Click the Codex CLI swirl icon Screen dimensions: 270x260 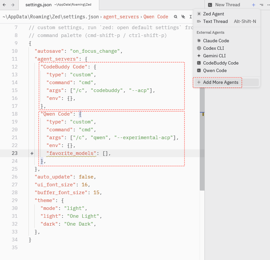199,48
